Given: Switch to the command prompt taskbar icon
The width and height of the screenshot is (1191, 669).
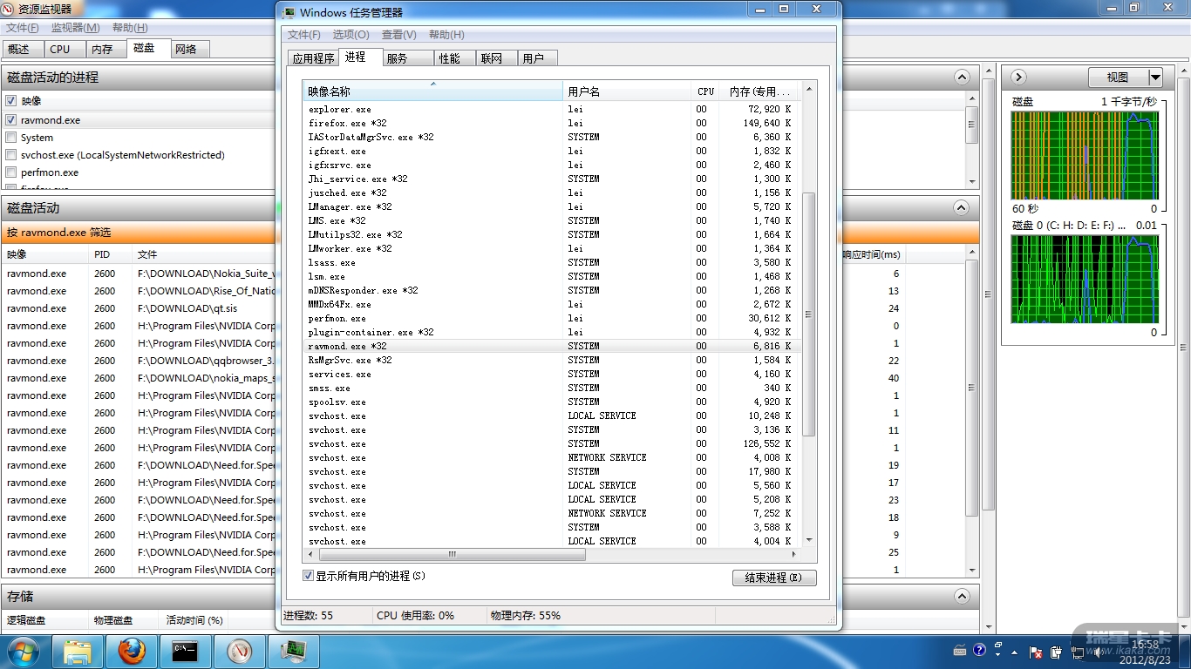Looking at the screenshot, I should coord(186,652).
